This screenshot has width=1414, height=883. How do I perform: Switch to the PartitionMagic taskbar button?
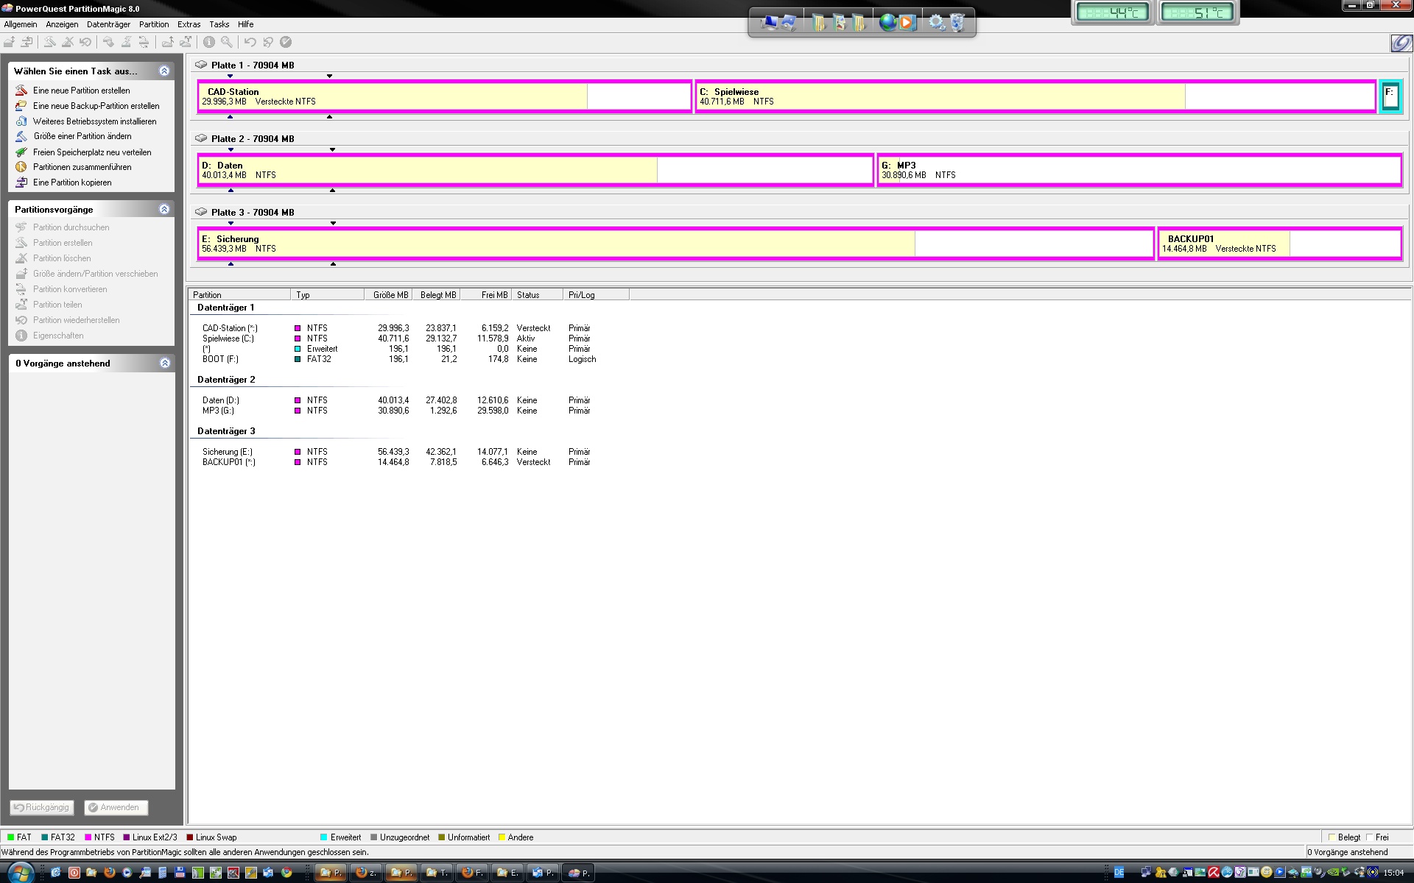coord(580,873)
